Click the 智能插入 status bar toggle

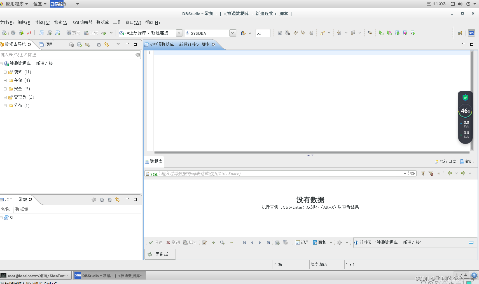click(x=319, y=264)
